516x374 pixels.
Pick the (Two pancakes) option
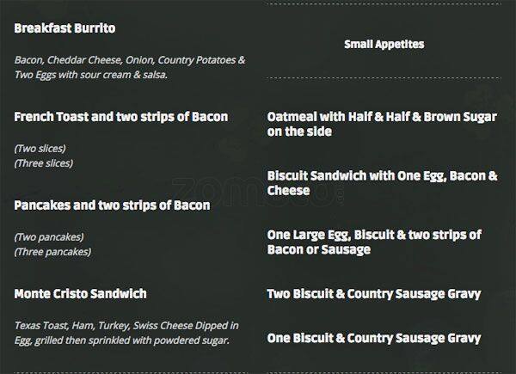[48, 236]
